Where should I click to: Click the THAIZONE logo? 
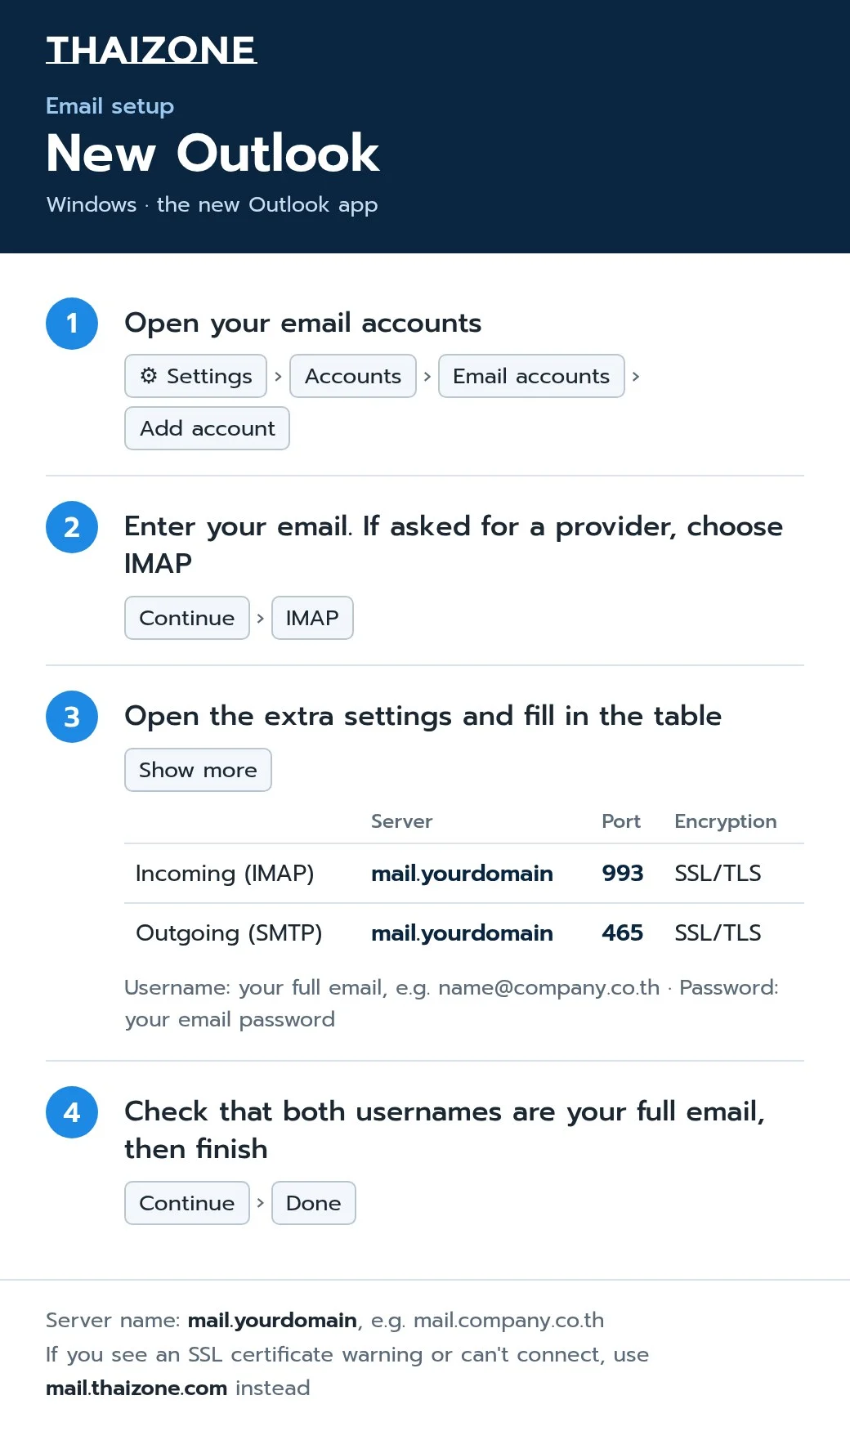coord(151,50)
